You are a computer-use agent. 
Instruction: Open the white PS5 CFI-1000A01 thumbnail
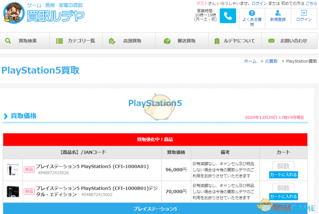point(13,169)
